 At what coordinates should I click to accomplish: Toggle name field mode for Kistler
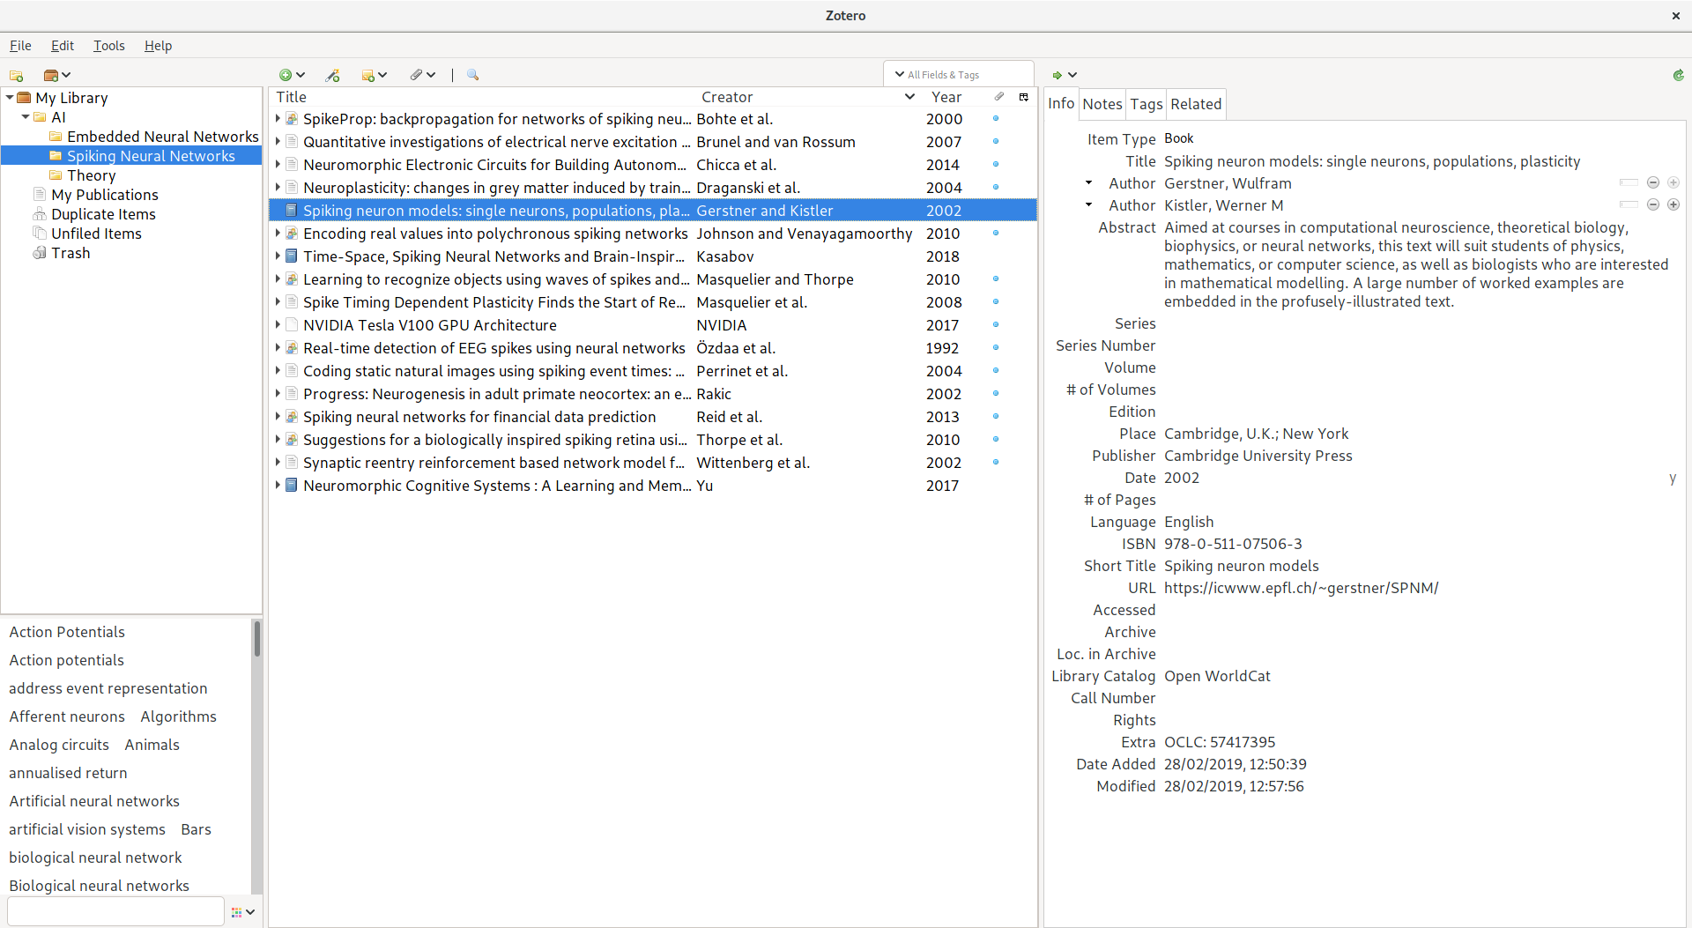click(1629, 205)
